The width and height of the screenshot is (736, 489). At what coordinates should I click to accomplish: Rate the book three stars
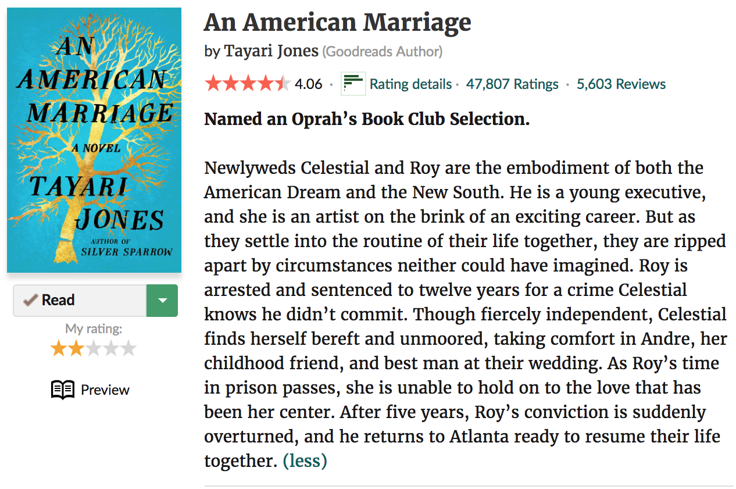[x=93, y=348]
